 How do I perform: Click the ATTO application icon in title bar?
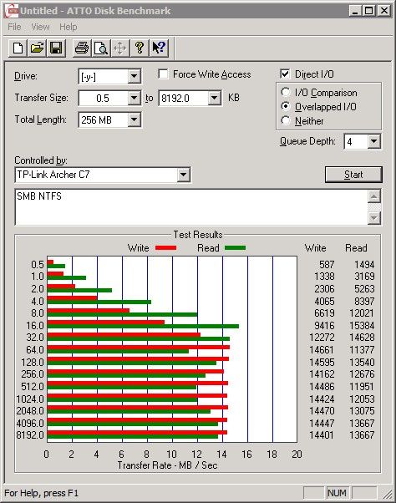(x=12, y=11)
